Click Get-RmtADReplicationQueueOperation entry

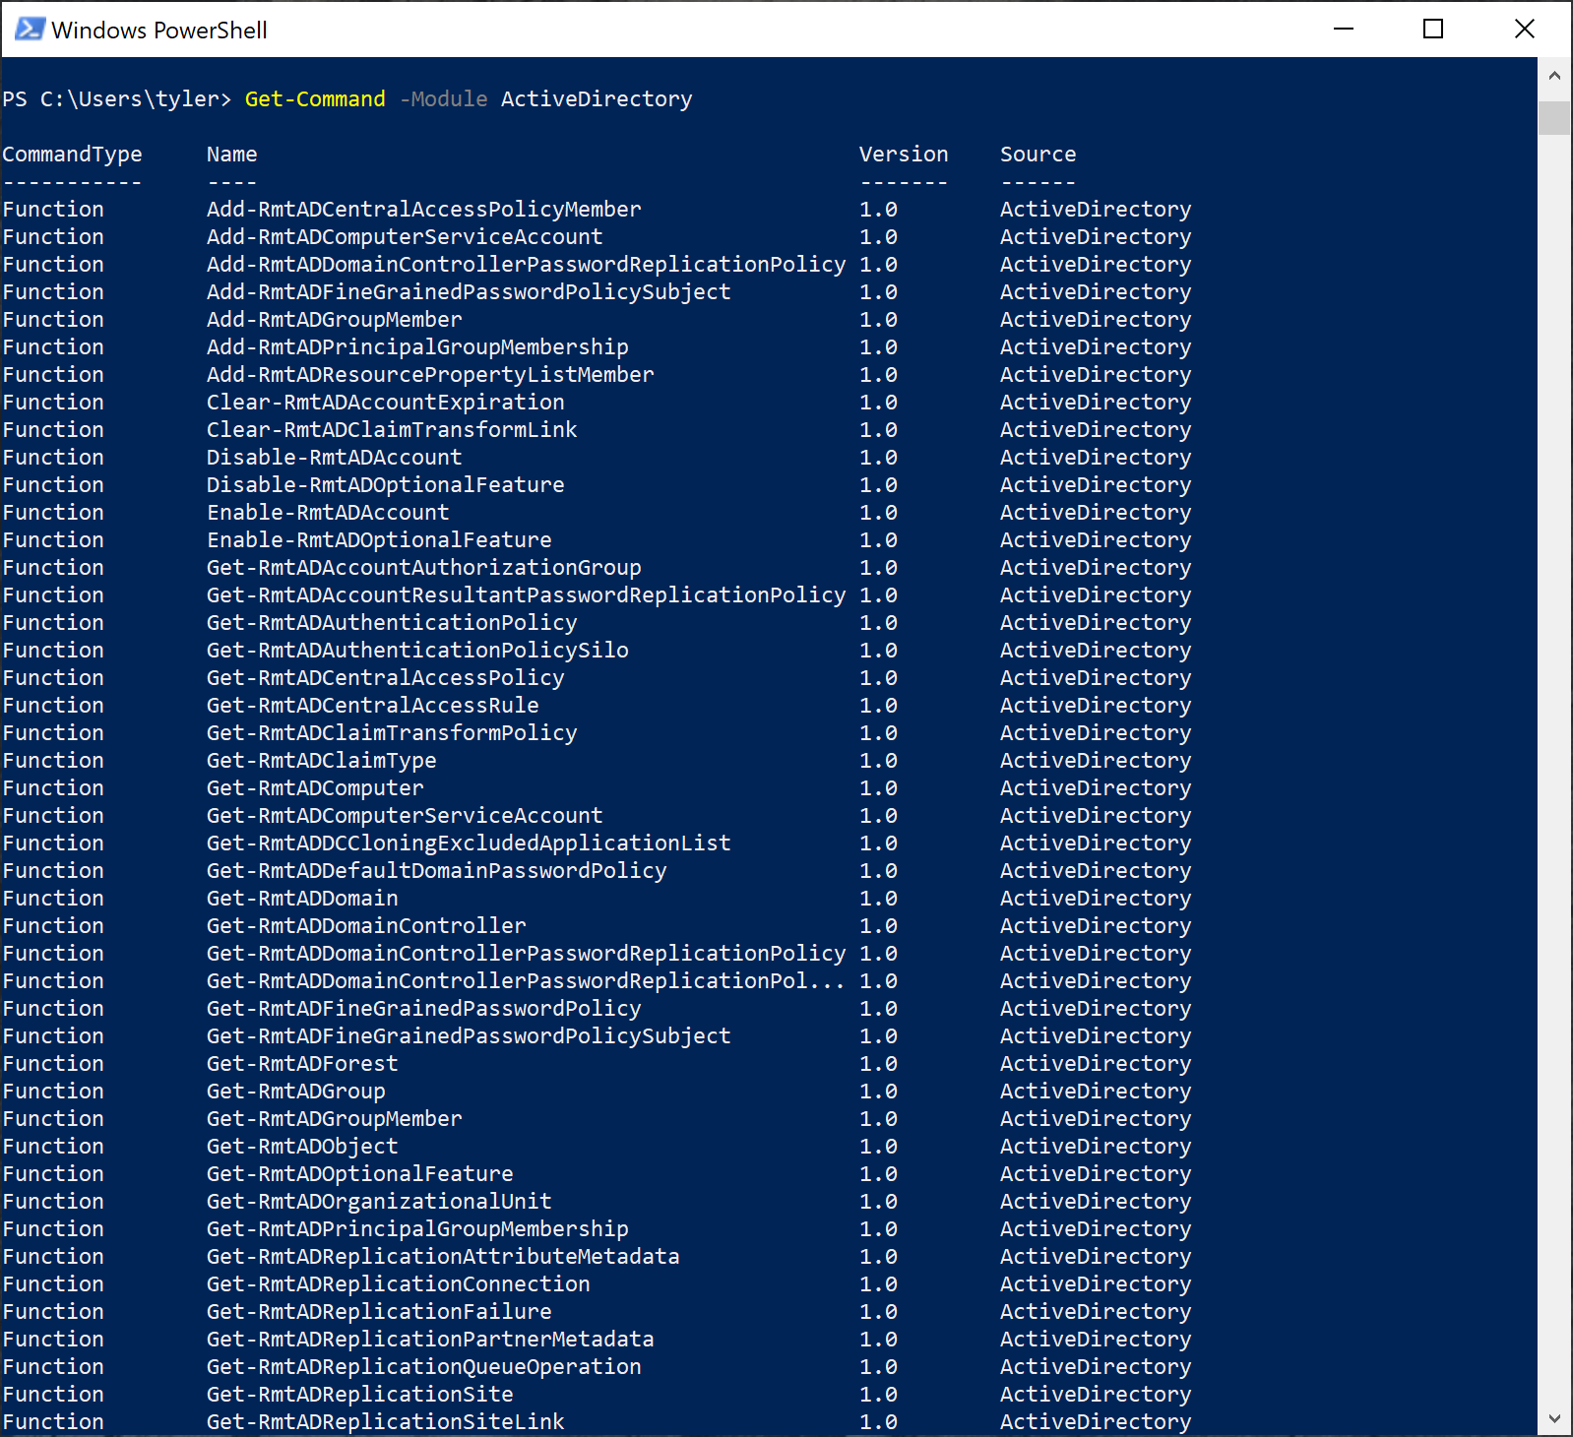[424, 1367]
